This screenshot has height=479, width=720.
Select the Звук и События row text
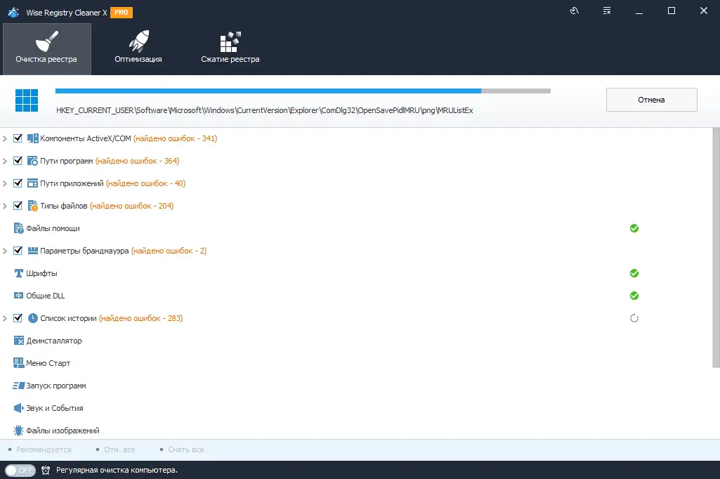tap(55, 408)
